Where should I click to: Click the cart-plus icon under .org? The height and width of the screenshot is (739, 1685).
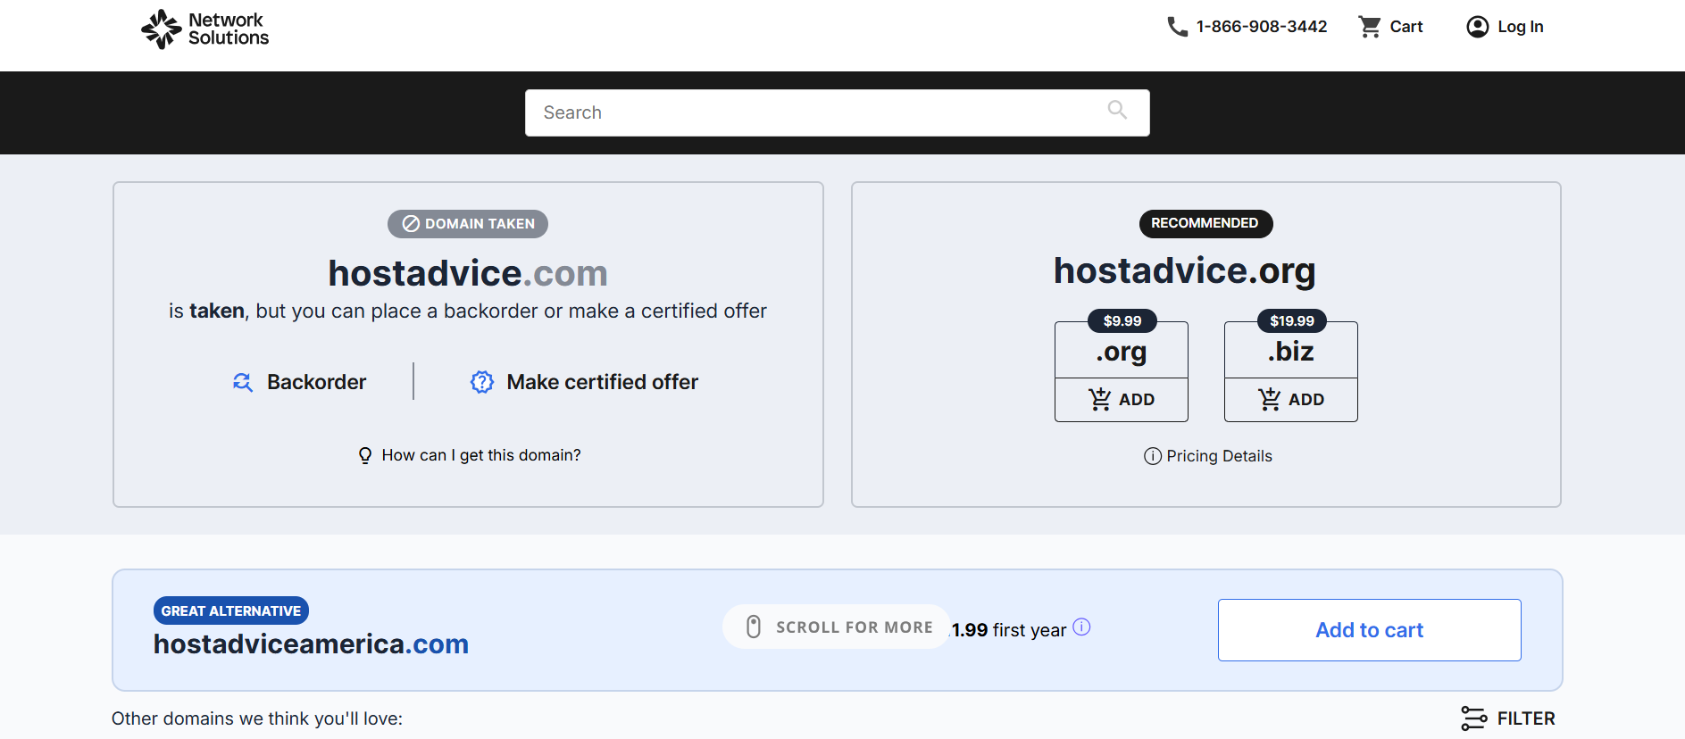pos(1099,399)
